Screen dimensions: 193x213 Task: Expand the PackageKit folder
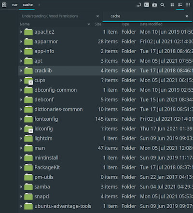click(21, 168)
